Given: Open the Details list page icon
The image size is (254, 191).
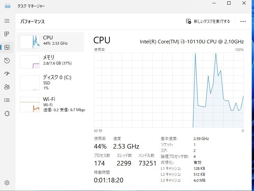Looking at the screenshot, I should 7,100.
